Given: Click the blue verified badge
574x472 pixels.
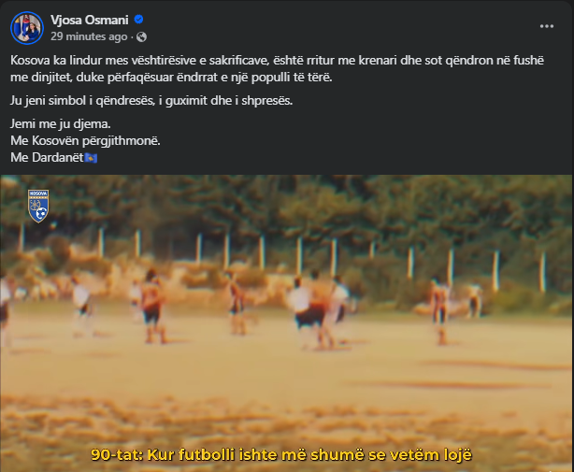Looking at the screenshot, I should [x=138, y=20].
